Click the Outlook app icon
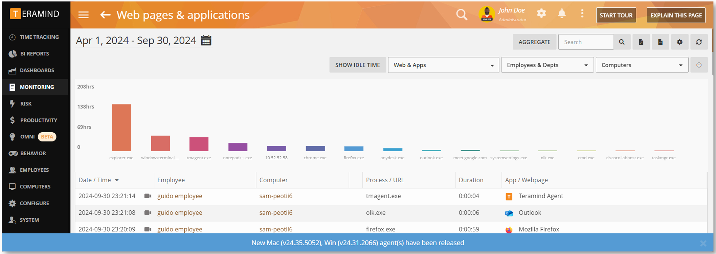The image size is (716, 254). tap(509, 213)
